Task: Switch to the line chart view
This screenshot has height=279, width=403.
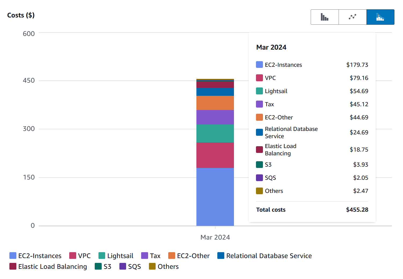Action: [x=352, y=17]
